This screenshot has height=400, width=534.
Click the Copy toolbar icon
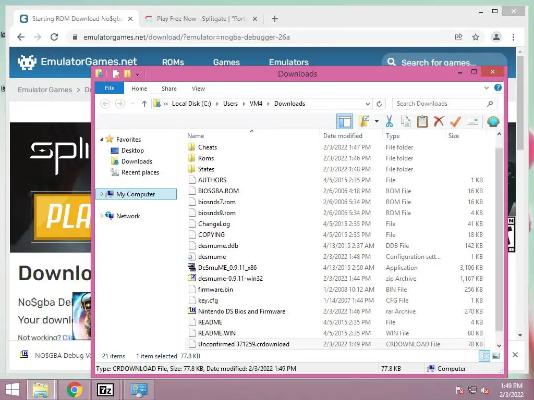(405, 121)
